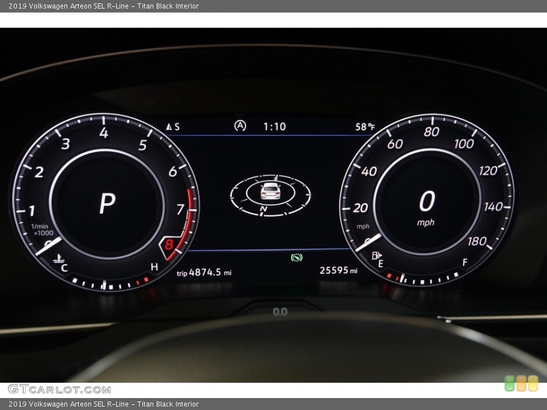Click the 80 mark on the speedometer
The height and width of the screenshot is (410, 547).
click(431, 132)
